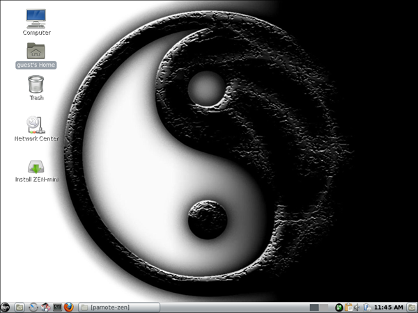Switch to the first workspace in pager
418x313 pixels.
[x=314, y=307]
